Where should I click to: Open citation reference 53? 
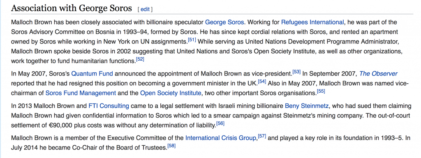296,72
